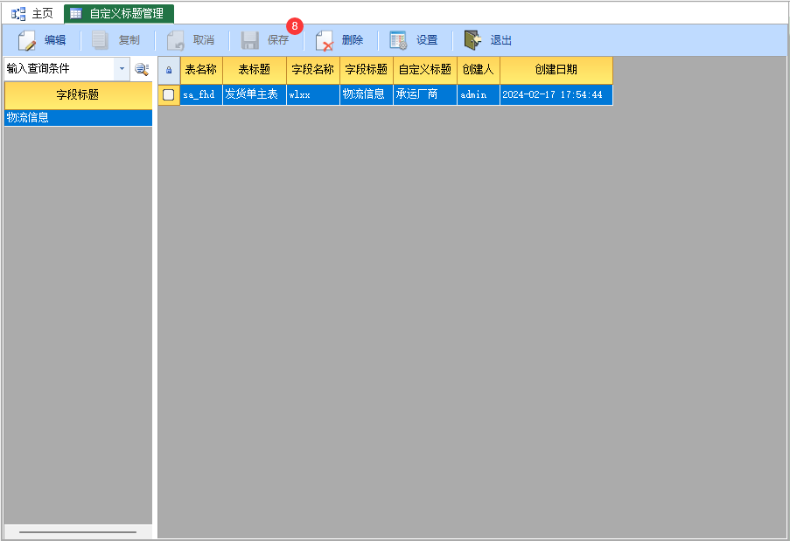Click the 2024-02-17 17:54:44 date cell

[556, 94]
